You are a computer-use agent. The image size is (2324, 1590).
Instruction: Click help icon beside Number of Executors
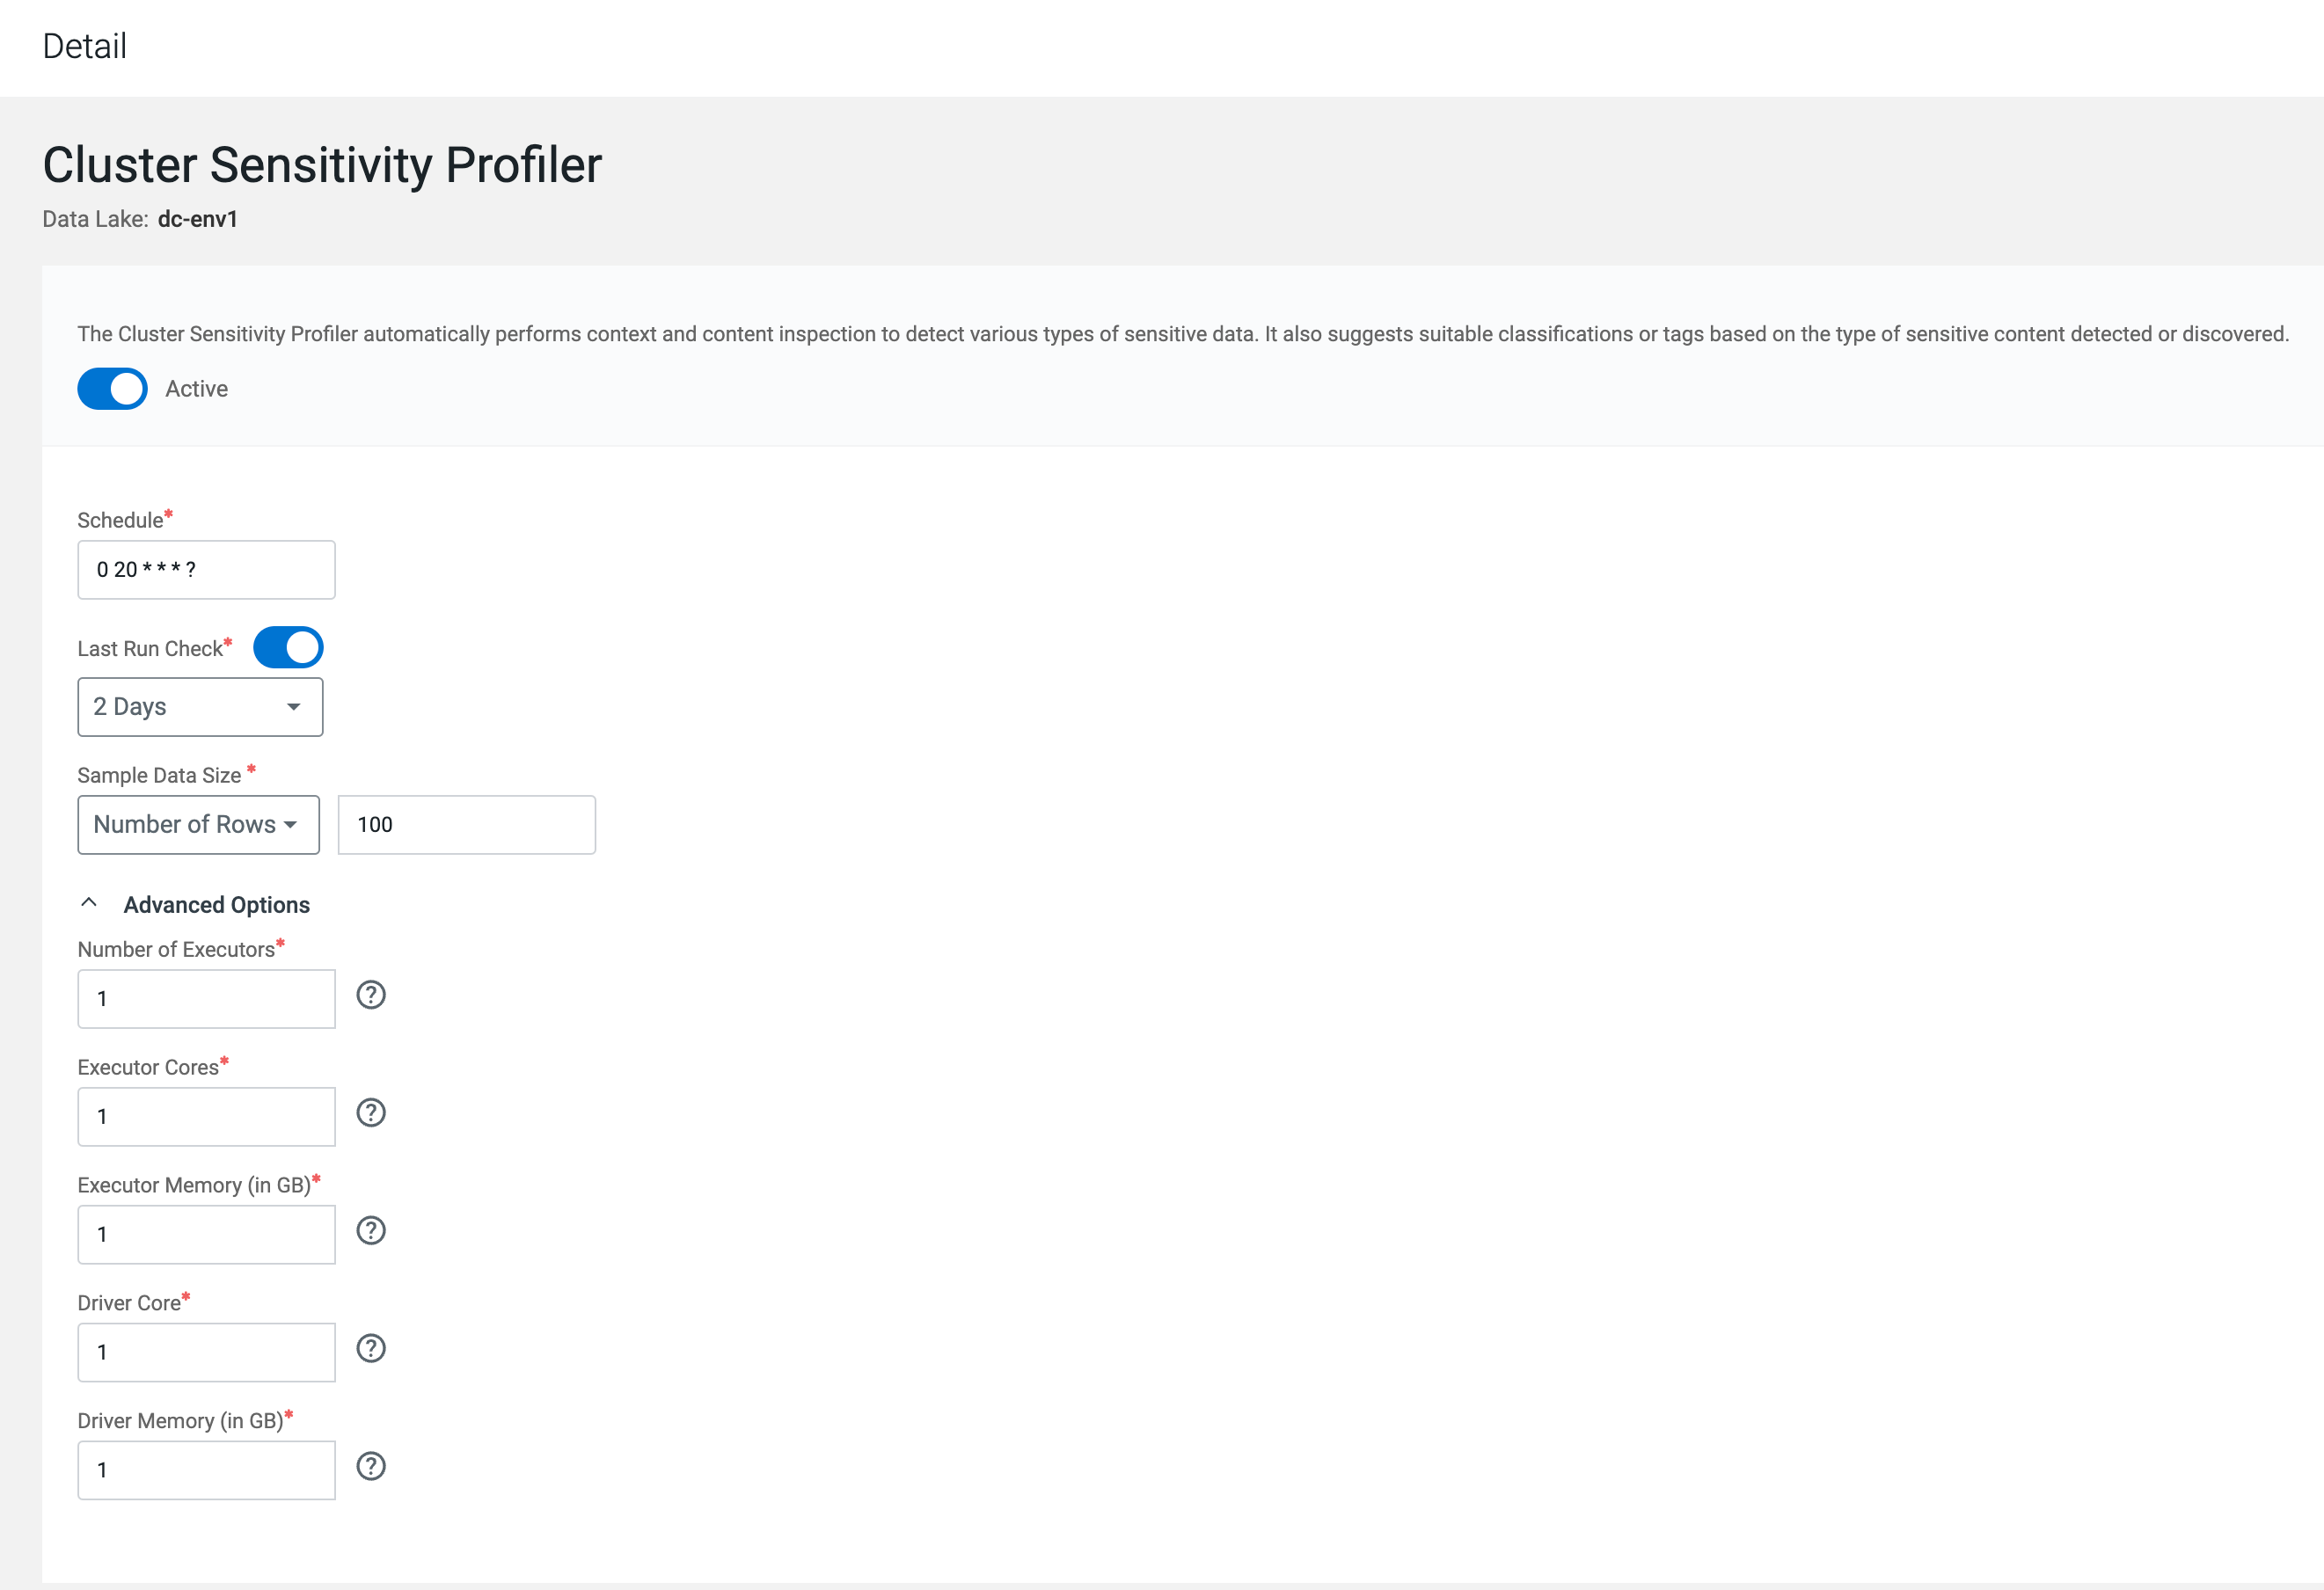(371, 995)
